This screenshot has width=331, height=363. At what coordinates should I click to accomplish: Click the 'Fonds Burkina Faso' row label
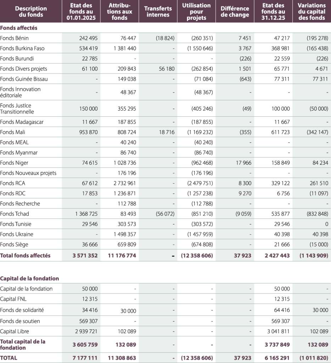click(22, 48)
